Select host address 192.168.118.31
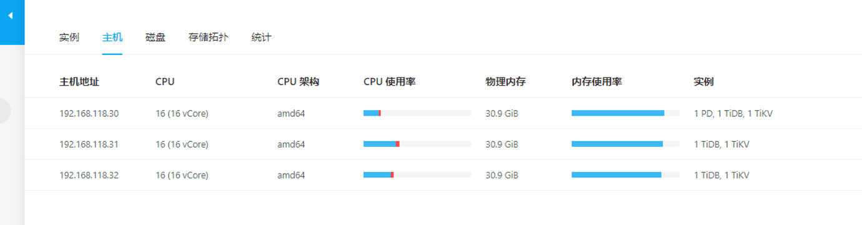This screenshot has width=862, height=225. 89,144
